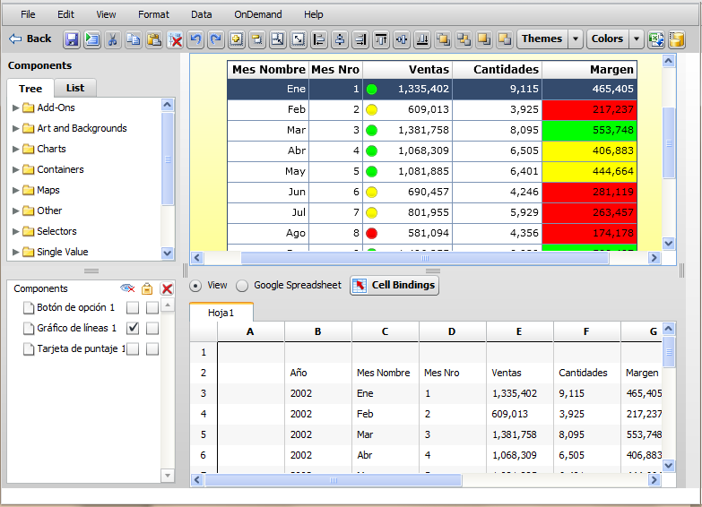Click the lock icon in Components panel
Screen dimensions: 702x507
(x=148, y=288)
